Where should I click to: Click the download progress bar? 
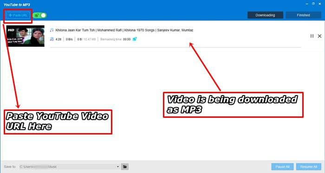(175, 47)
